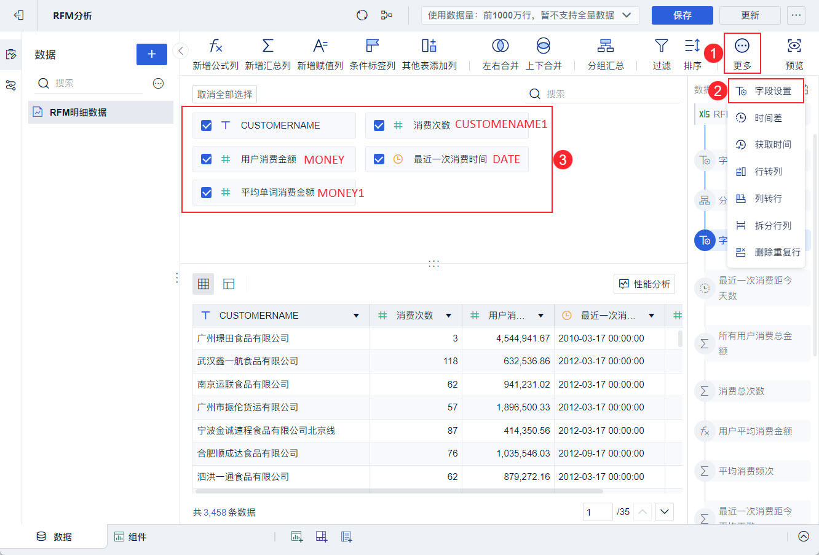Click the 更新 button

pyautogui.click(x=750, y=15)
